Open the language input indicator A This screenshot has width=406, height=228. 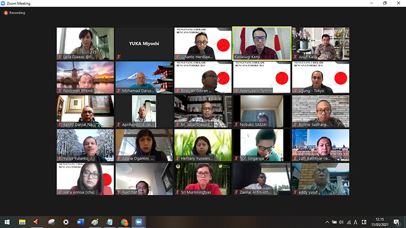click(356, 222)
